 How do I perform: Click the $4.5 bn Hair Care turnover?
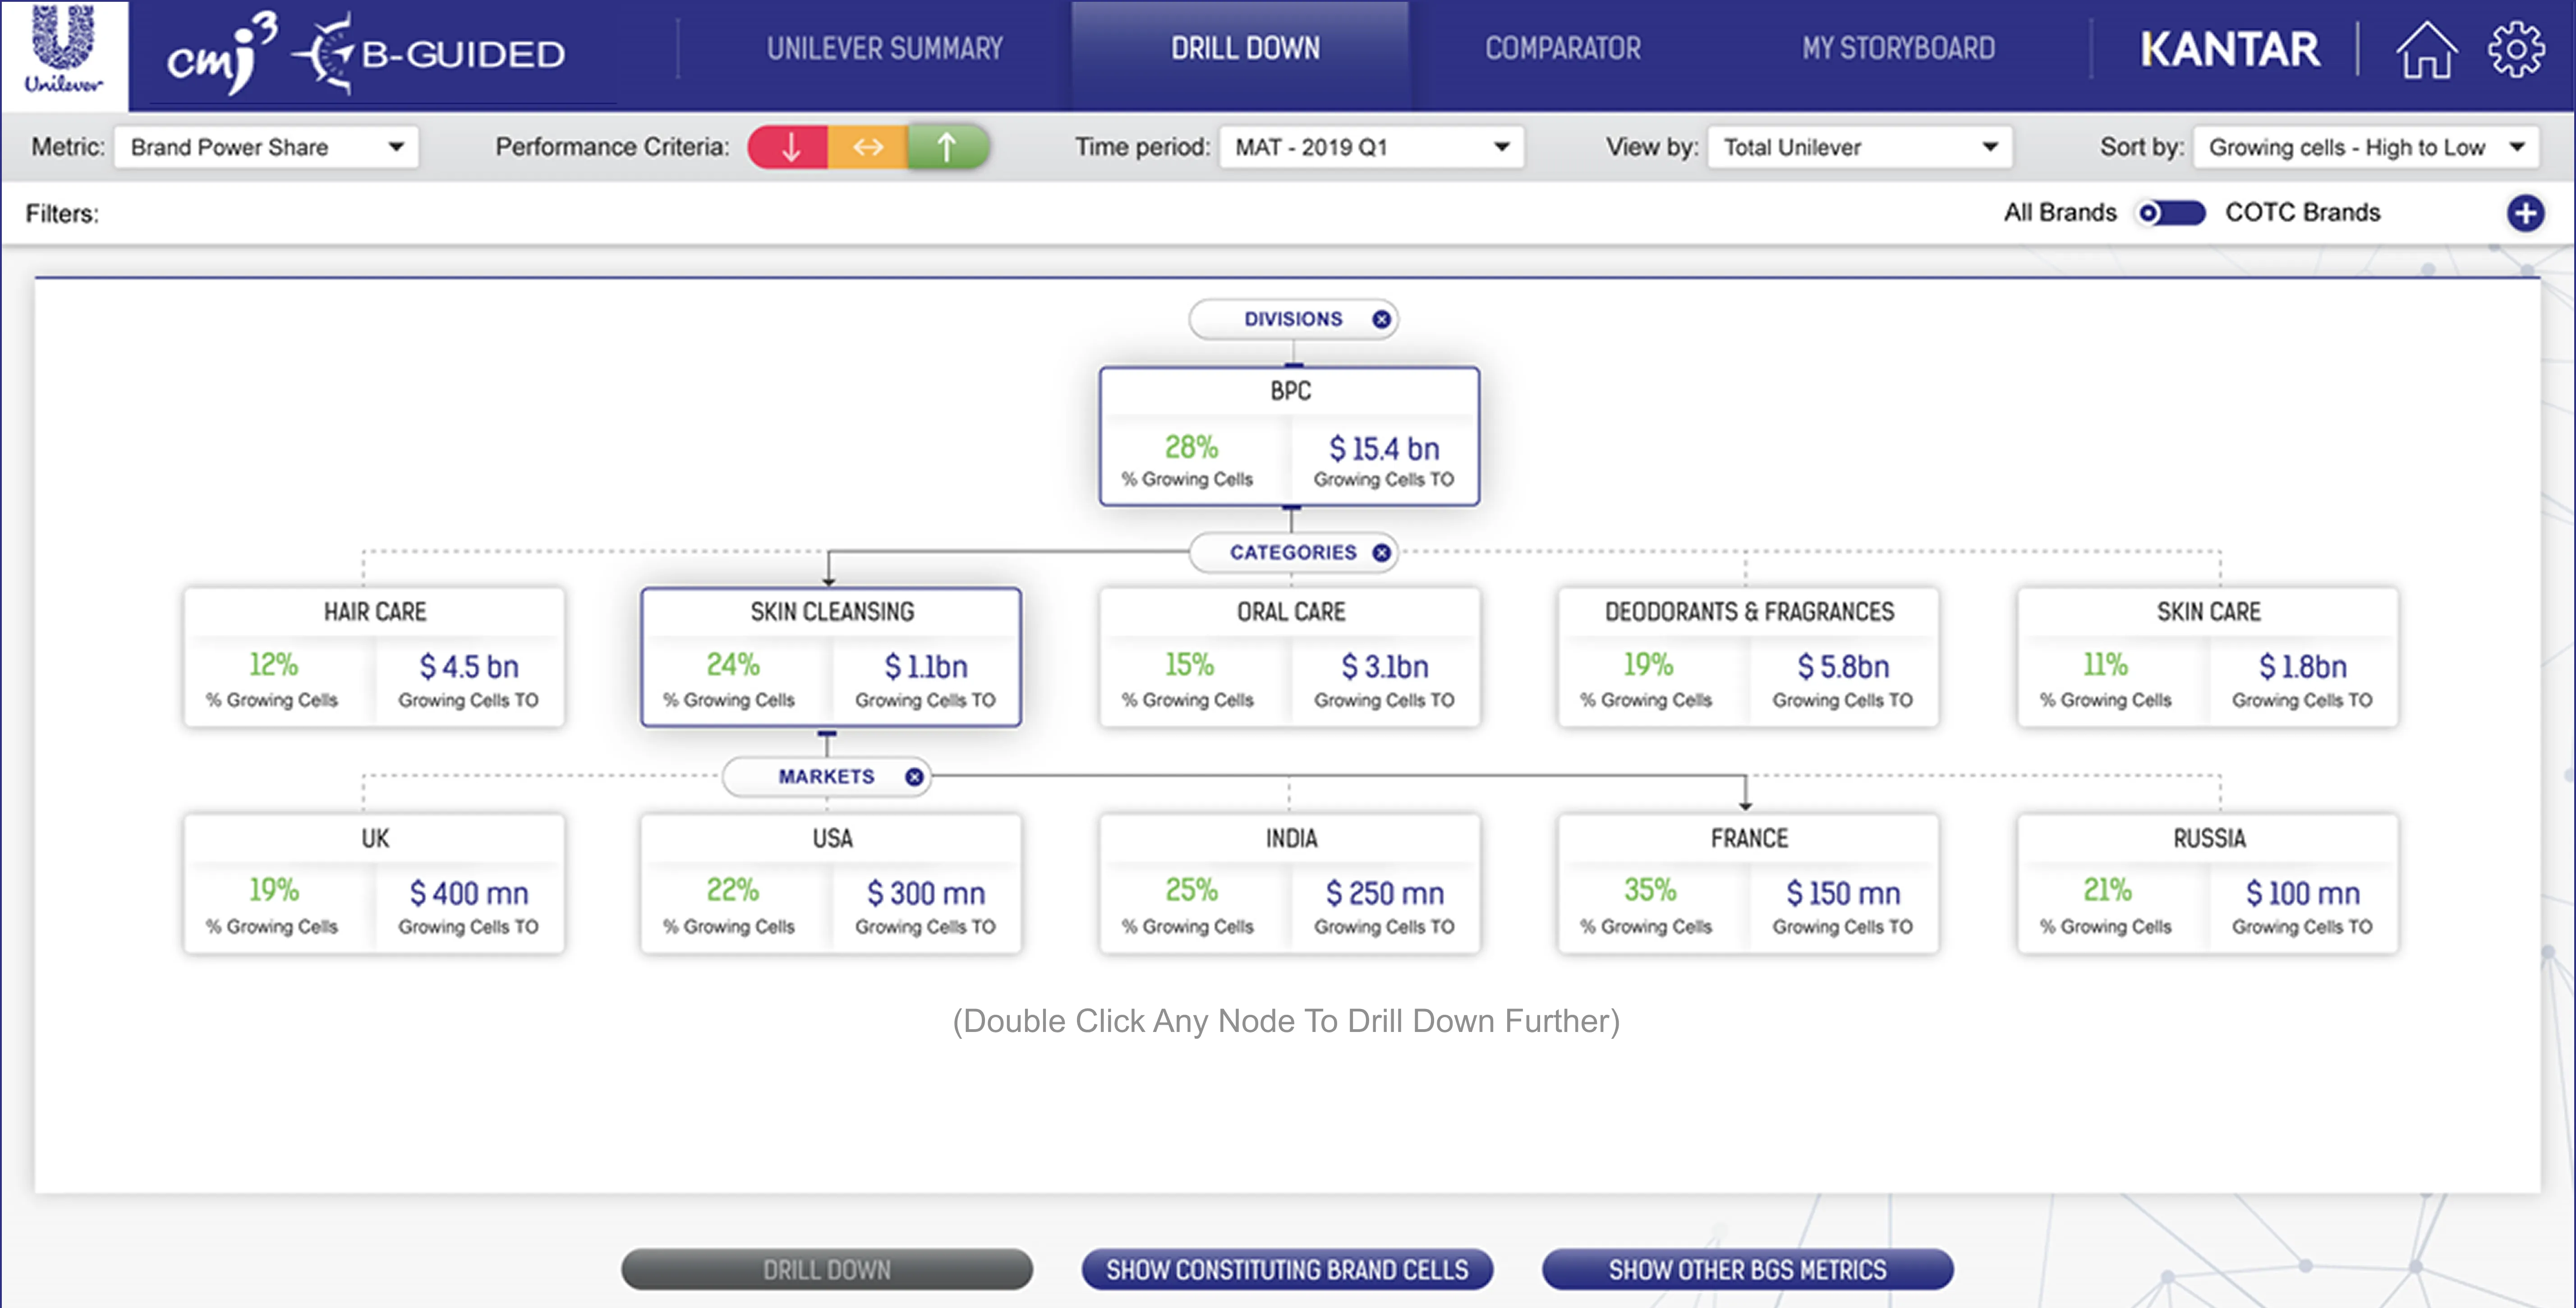(x=469, y=666)
